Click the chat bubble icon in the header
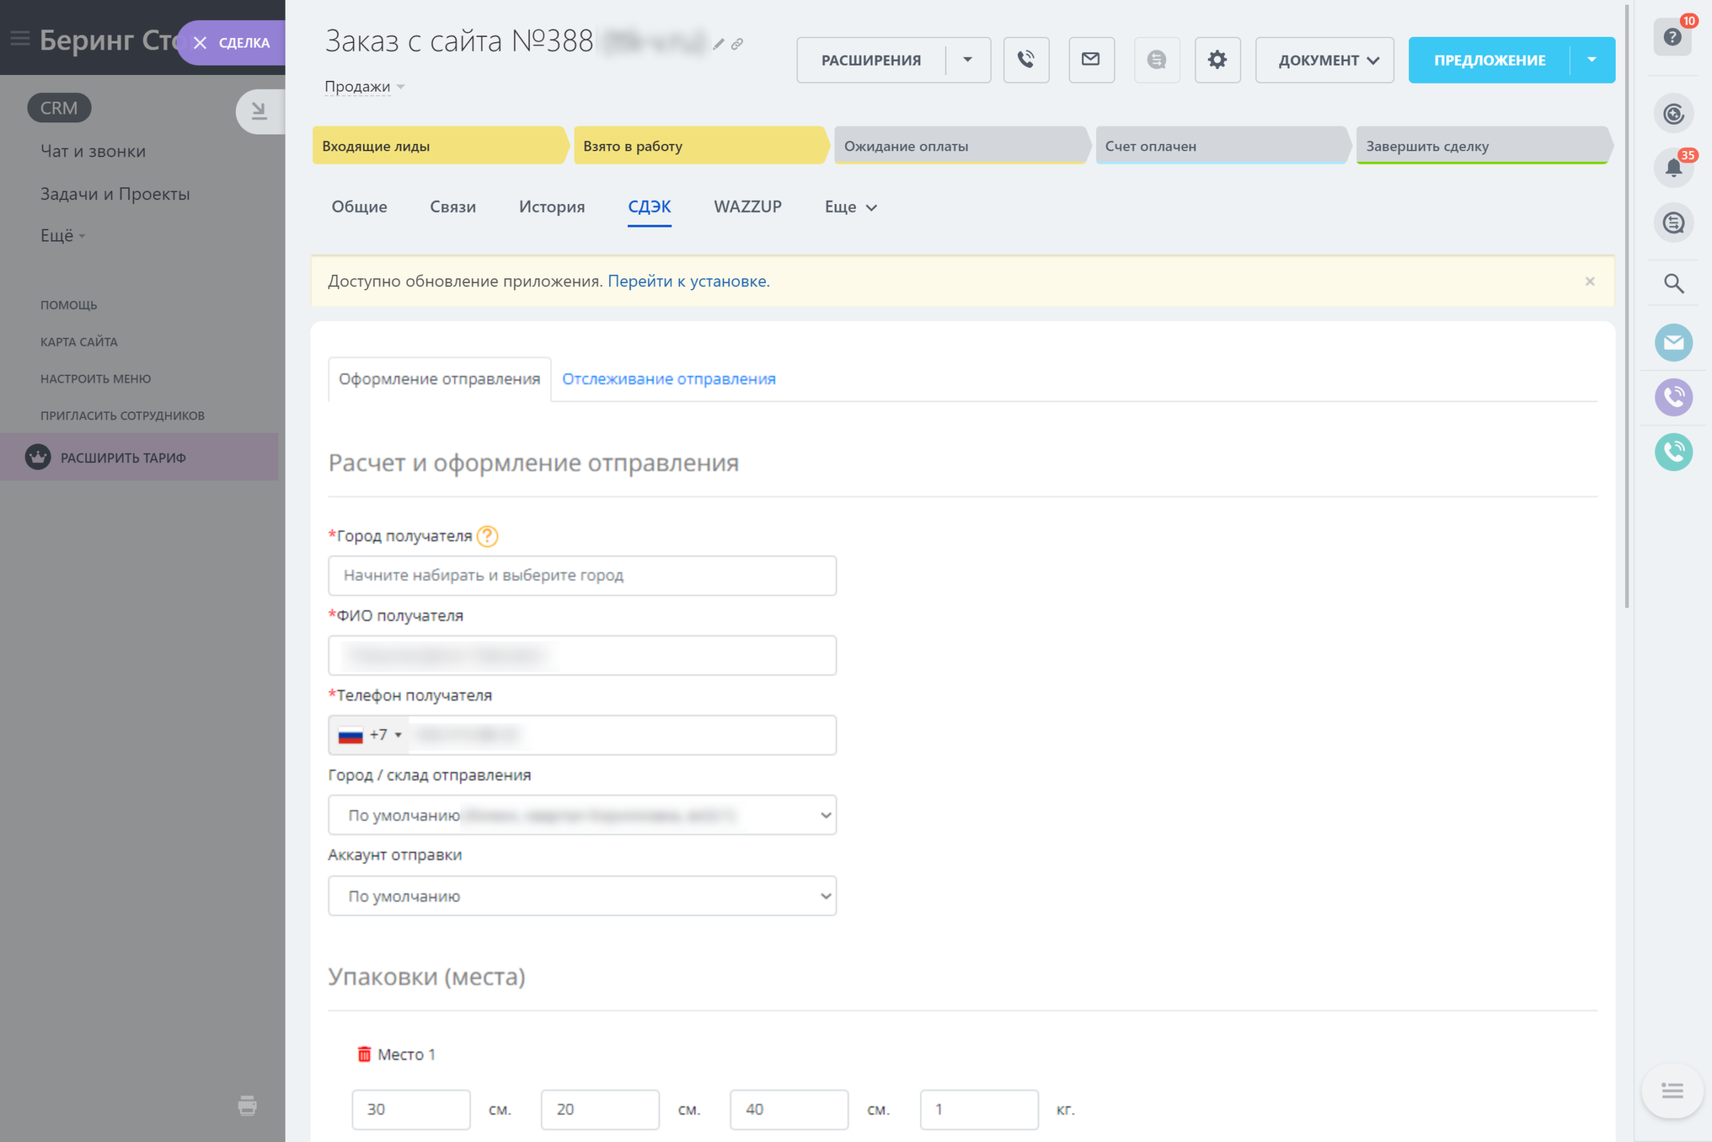Viewport: 1712px width, 1142px height. (x=1157, y=60)
